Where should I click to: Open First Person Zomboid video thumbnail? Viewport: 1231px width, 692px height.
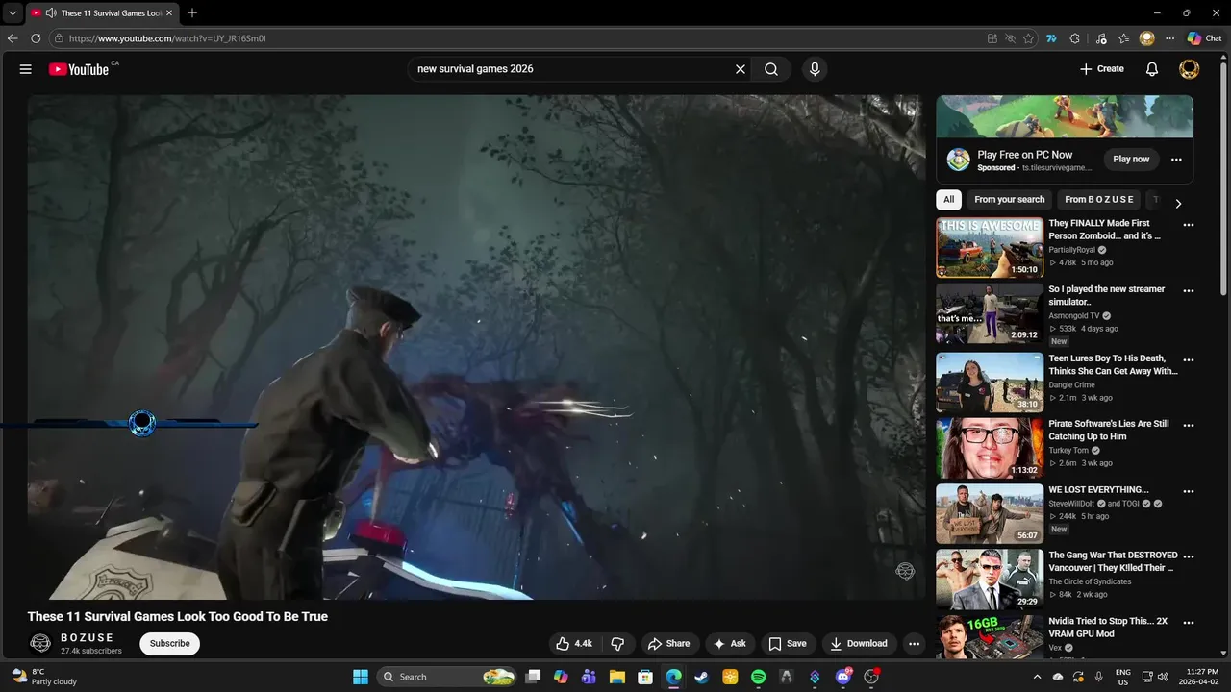[990, 247]
